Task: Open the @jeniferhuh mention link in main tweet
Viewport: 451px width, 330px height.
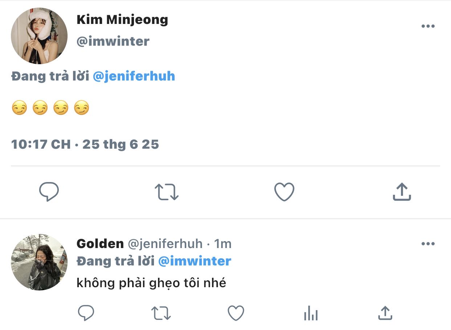Action: pyautogui.click(x=134, y=76)
